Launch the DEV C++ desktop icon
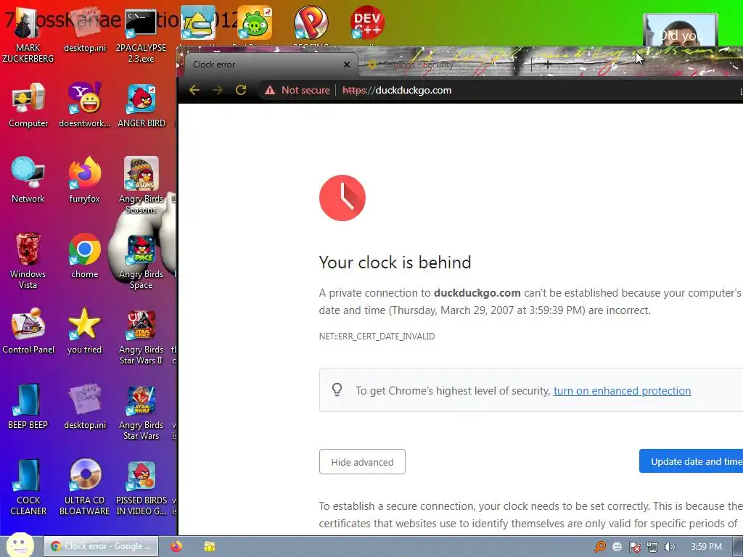The image size is (743, 557). pyautogui.click(x=367, y=22)
